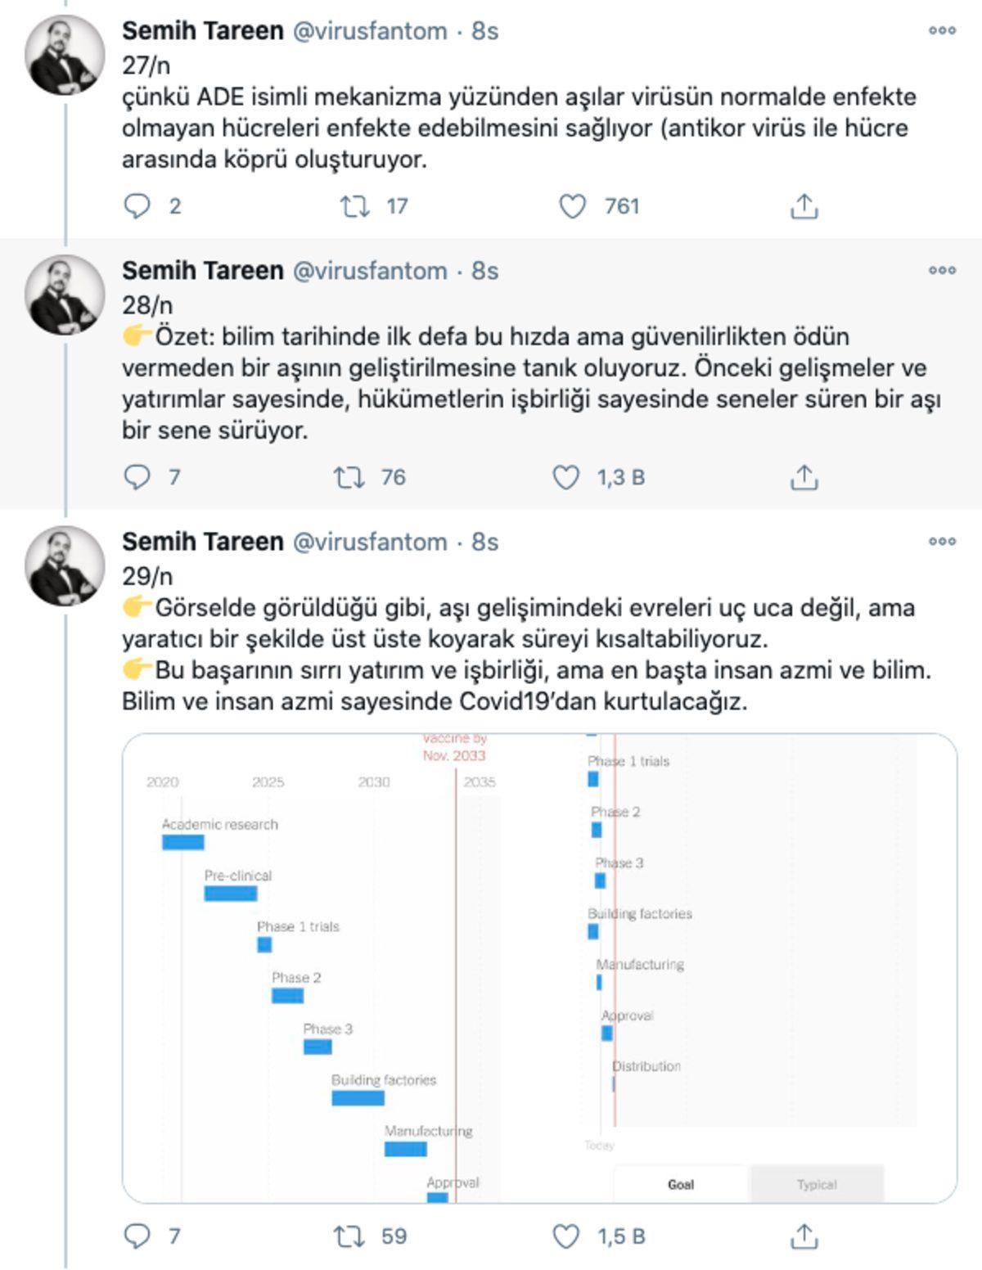Retweet tweet 27/n
Viewport: 982px width, 1270px height.
point(352,206)
